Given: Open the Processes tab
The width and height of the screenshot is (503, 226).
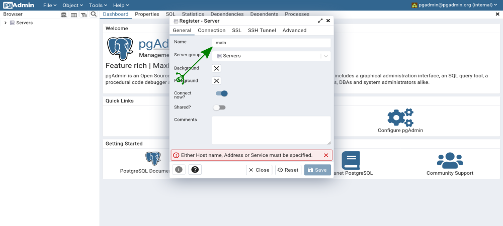Looking at the screenshot, I should [x=297, y=14].
